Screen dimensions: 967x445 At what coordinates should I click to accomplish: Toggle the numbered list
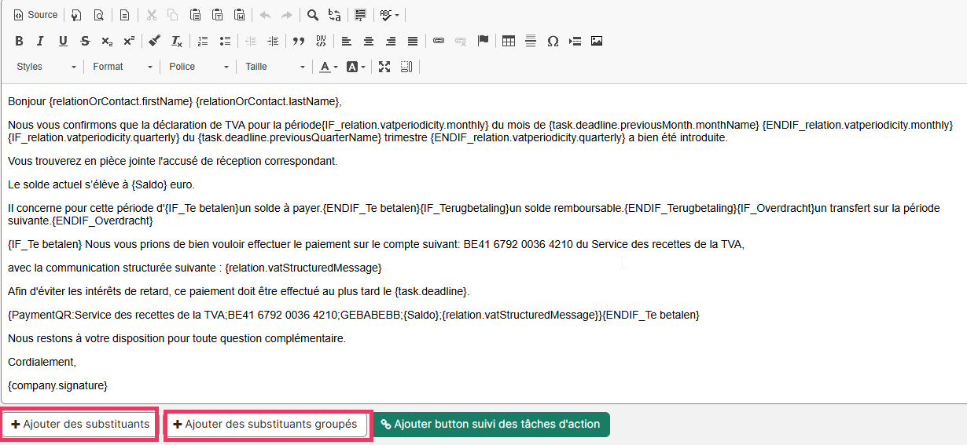[203, 41]
